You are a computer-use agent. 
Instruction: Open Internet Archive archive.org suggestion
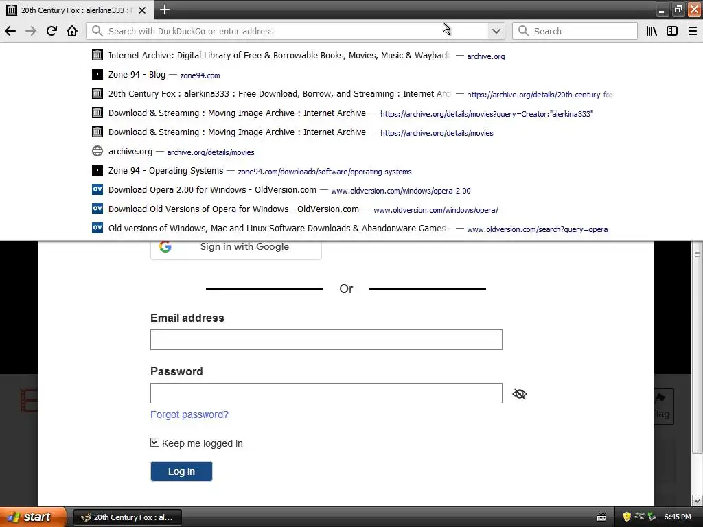tap(351, 55)
